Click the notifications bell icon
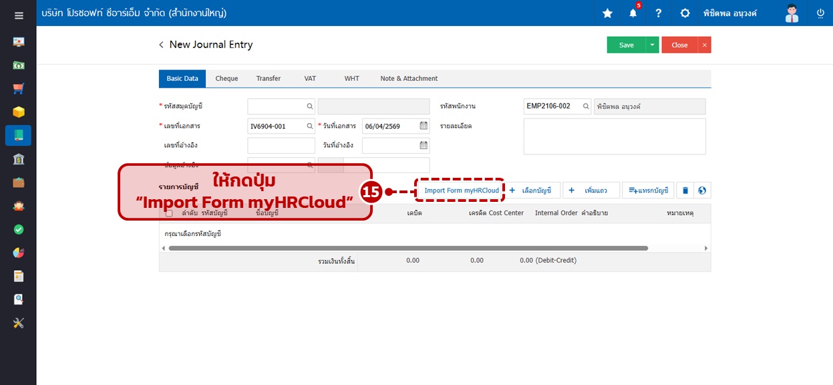The height and width of the screenshot is (385, 833). (633, 13)
